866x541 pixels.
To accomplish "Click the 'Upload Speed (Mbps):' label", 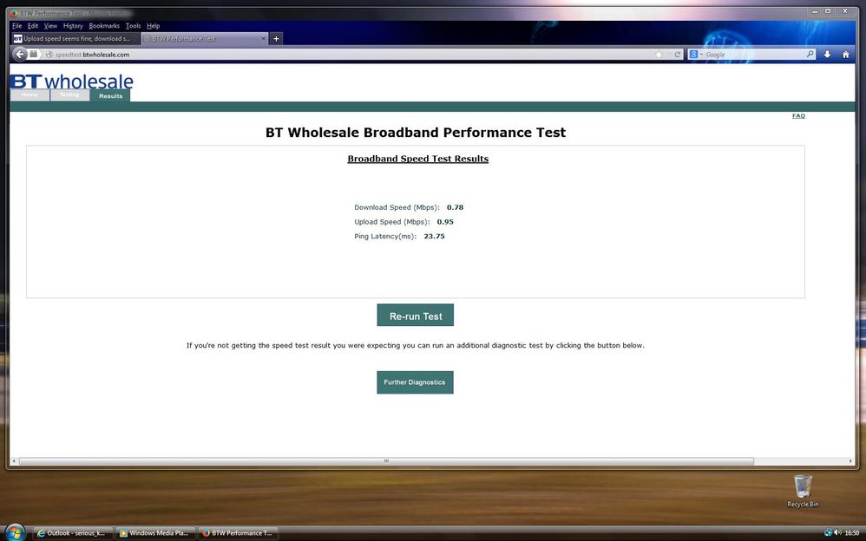I will [x=392, y=222].
